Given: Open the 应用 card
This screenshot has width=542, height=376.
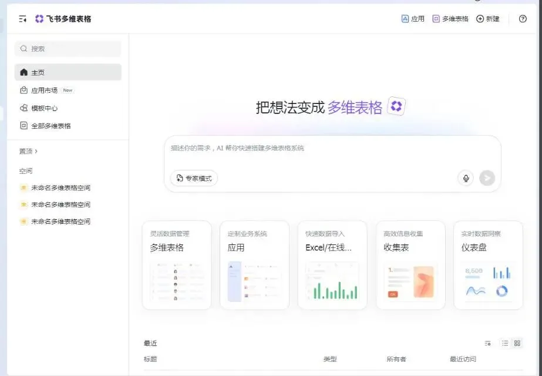Looking at the screenshot, I should [x=254, y=266].
